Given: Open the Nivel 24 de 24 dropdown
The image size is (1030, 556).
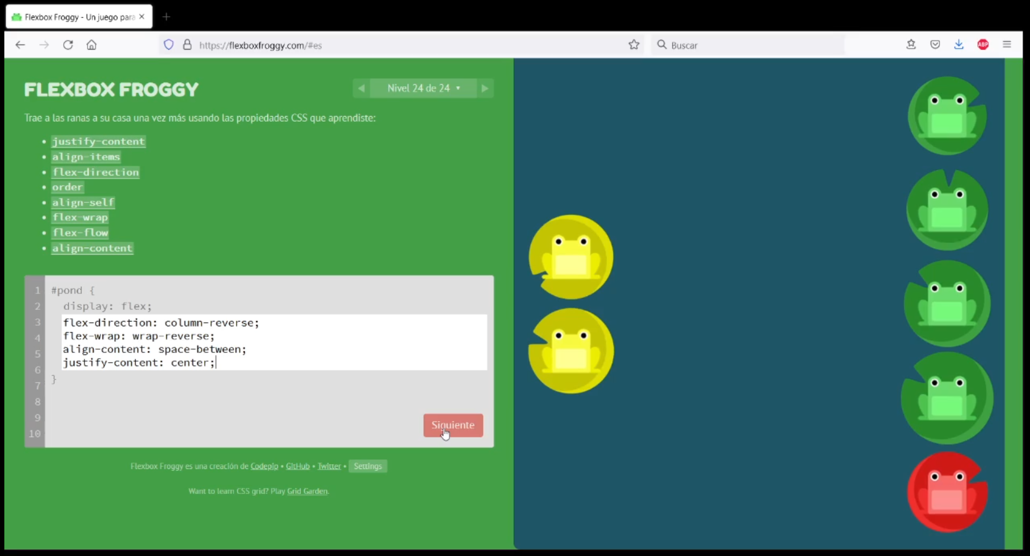Looking at the screenshot, I should click(424, 88).
